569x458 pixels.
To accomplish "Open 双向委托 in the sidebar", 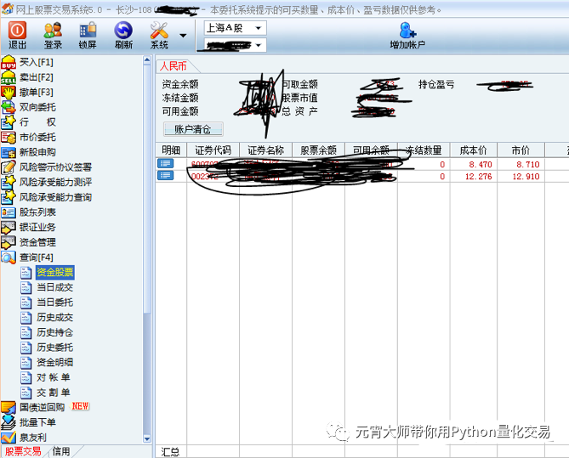I will pyautogui.click(x=29, y=107).
